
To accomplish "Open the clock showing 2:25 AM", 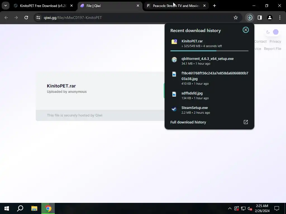I will tap(262, 208).
